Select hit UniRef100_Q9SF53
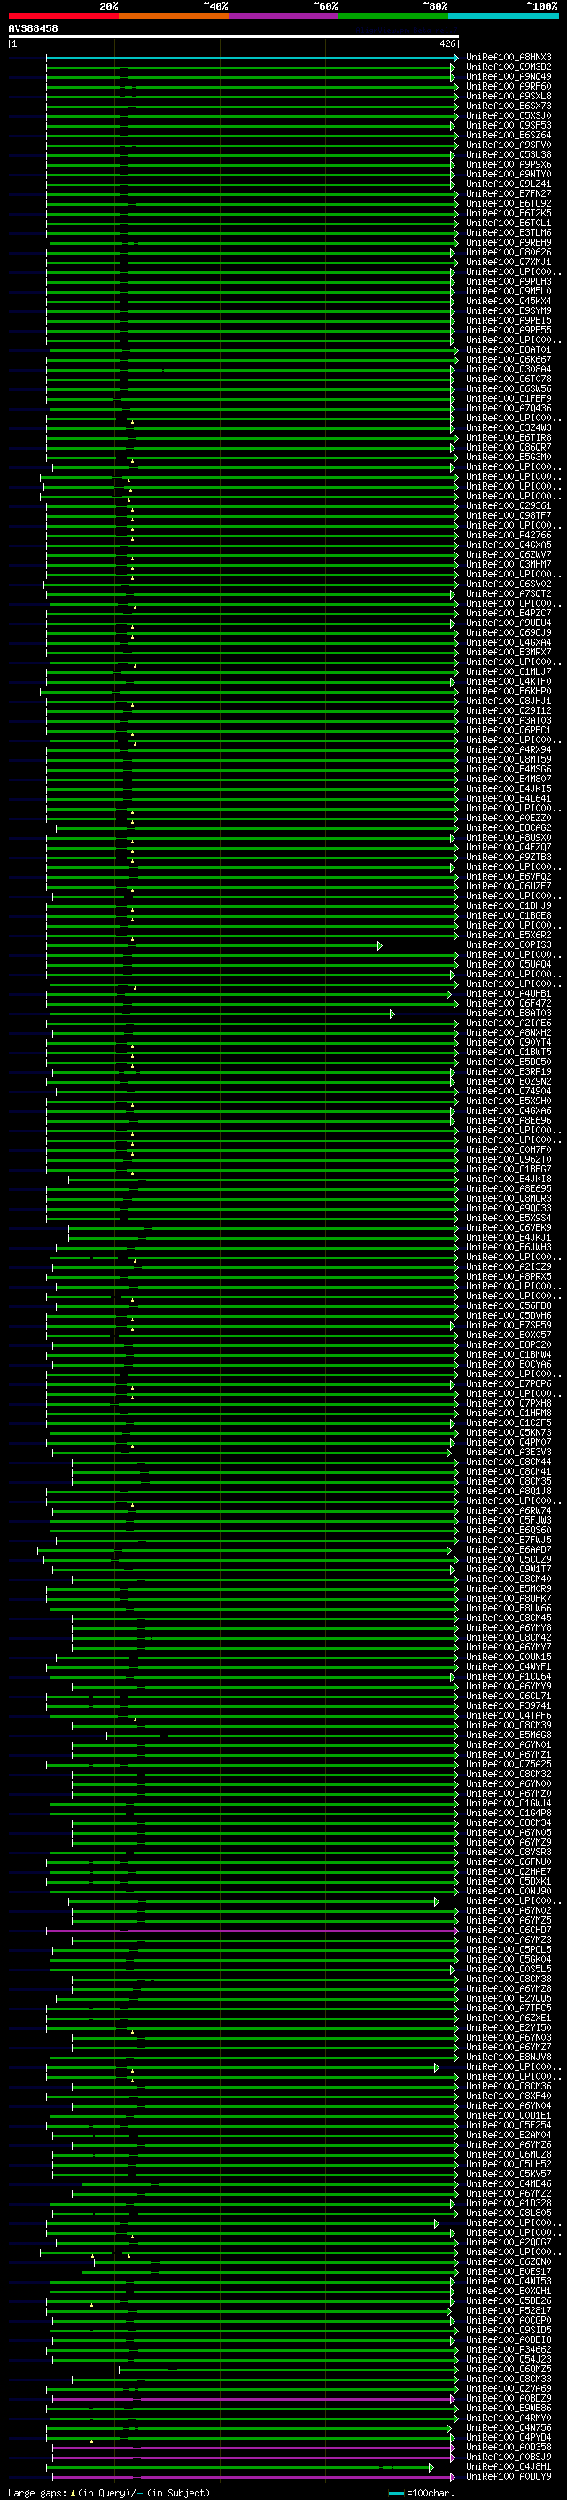The image size is (567, 2500). point(509,125)
